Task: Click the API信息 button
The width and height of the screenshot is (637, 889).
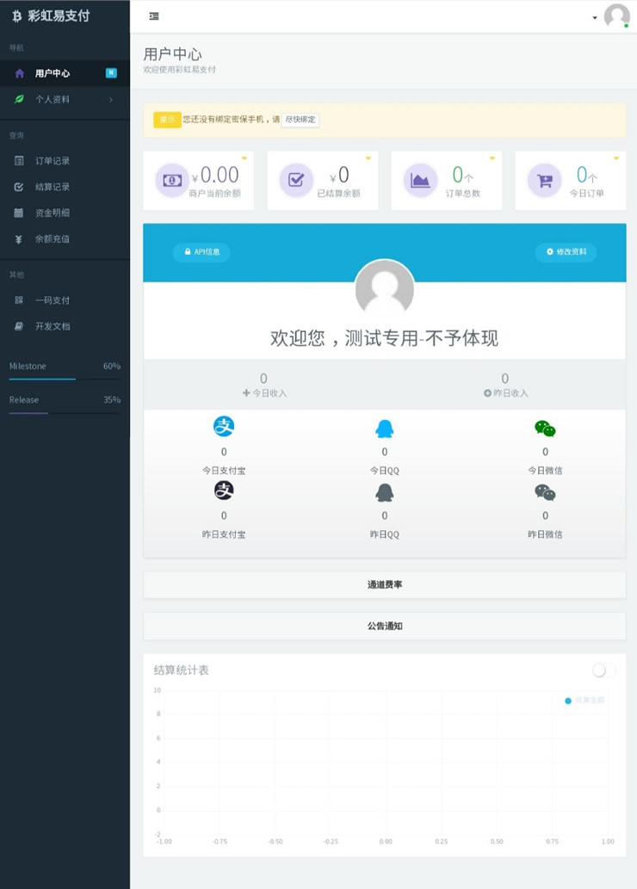Action: 201,252
